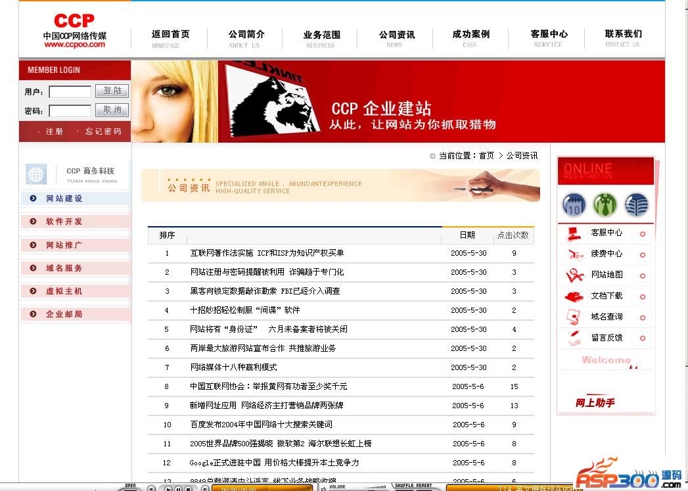The width and height of the screenshot is (688, 491).
Task: Toggle Shuffle on the media player bar
Action: [404, 486]
